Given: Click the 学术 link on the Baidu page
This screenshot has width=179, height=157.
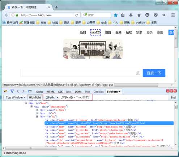Looking at the screenshot, I should [139, 32].
